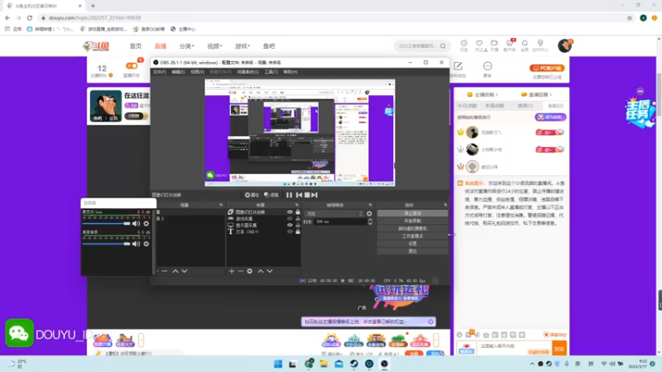
Task: Click the 工作室模式 button
Action: tap(412, 236)
